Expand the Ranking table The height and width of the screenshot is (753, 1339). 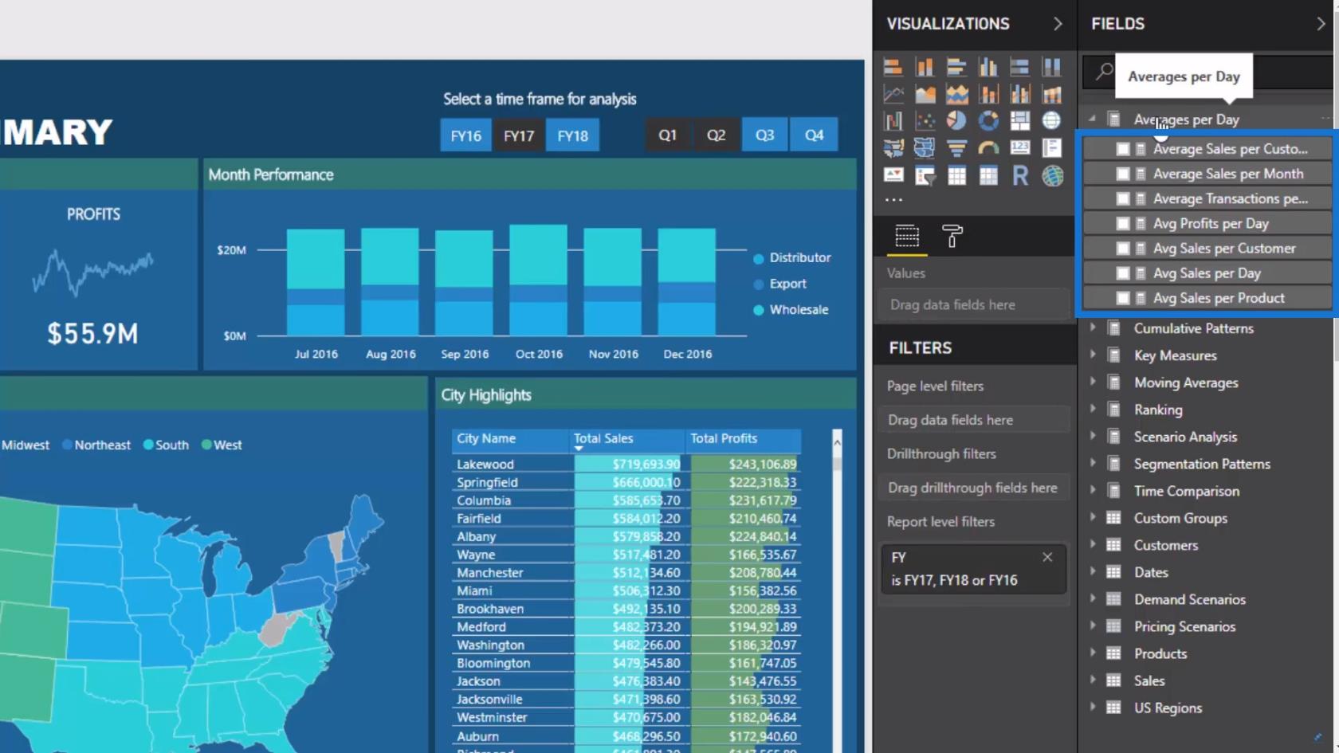(x=1093, y=409)
